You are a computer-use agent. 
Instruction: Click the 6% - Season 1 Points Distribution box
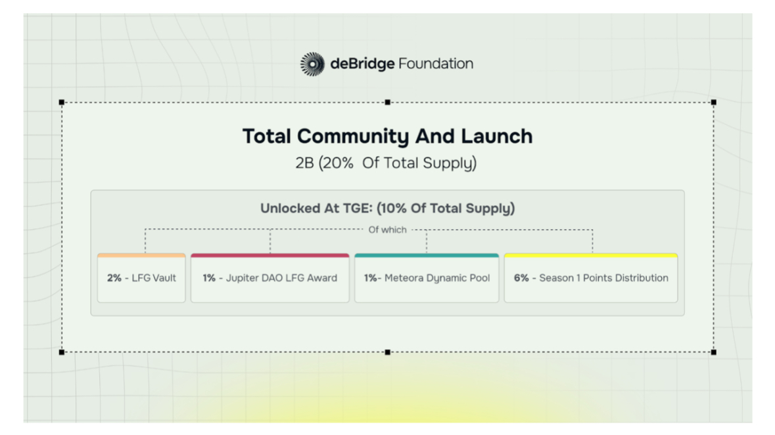pyautogui.click(x=591, y=278)
